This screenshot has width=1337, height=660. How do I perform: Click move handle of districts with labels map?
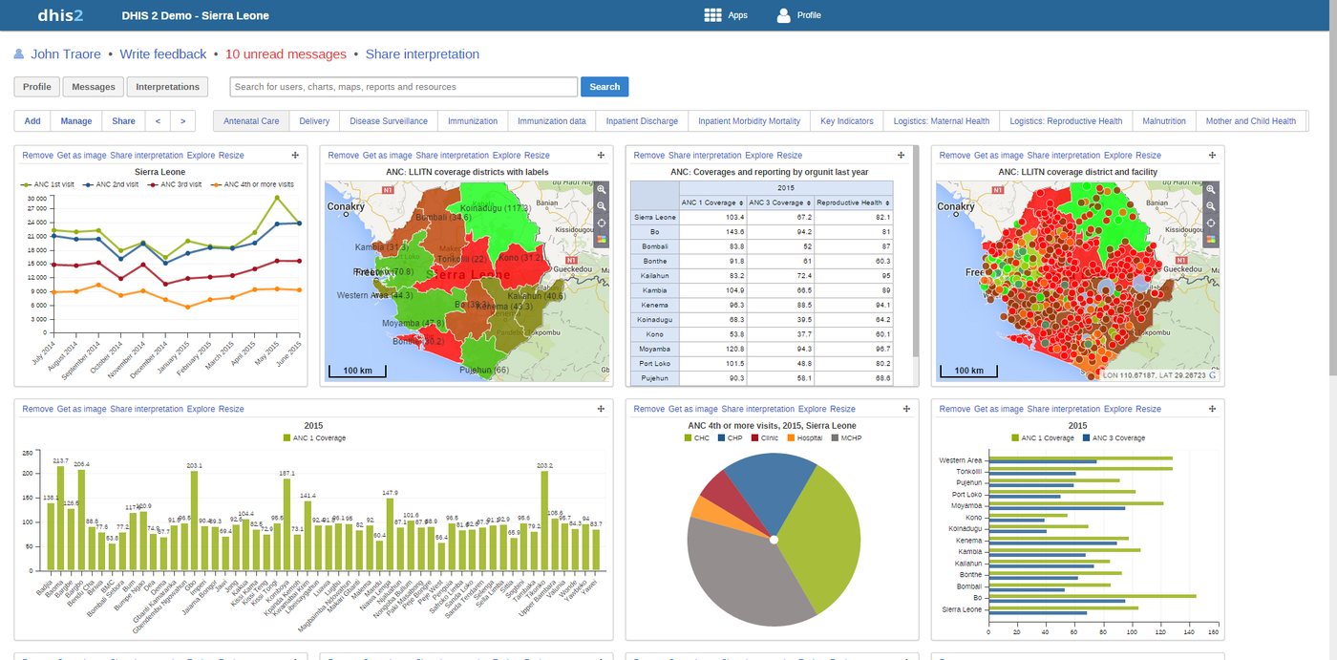click(x=601, y=155)
